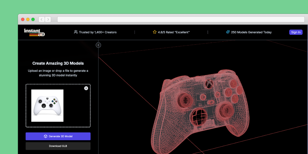
Task: Go back using the browser back arrow
Action: point(42,19)
